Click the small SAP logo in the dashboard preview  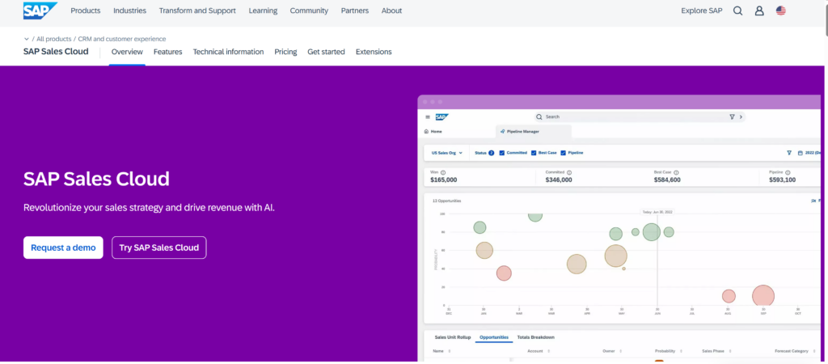click(x=442, y=116)
